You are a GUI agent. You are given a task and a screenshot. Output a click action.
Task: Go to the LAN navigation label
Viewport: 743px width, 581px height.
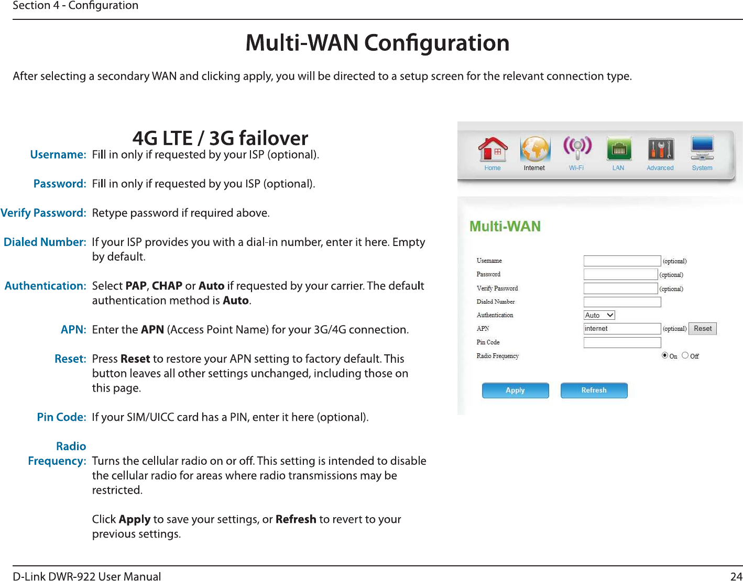tap(618, 168)
